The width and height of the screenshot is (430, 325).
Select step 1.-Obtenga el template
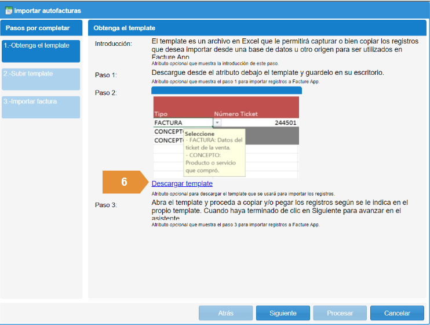click(x=41, y=50)
